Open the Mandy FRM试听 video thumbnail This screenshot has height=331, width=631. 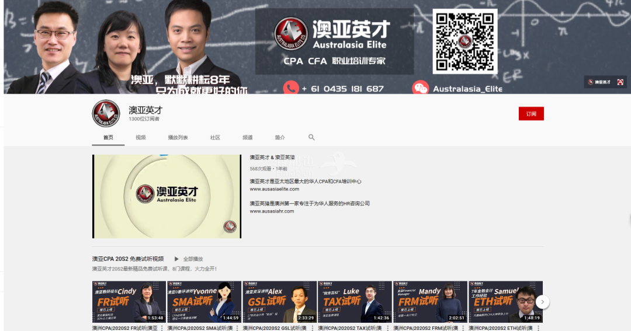tap(430, 302)
